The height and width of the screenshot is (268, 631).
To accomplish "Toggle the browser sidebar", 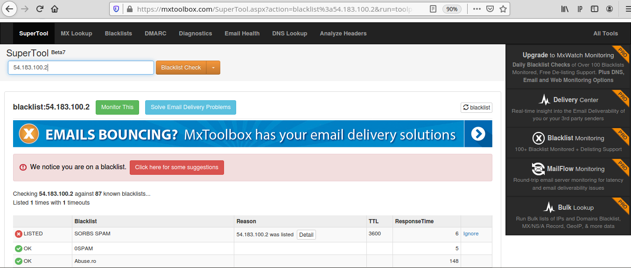I will click(x=595, y=9).
